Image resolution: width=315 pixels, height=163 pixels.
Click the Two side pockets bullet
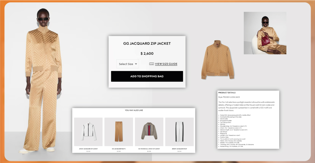[226, 123]
